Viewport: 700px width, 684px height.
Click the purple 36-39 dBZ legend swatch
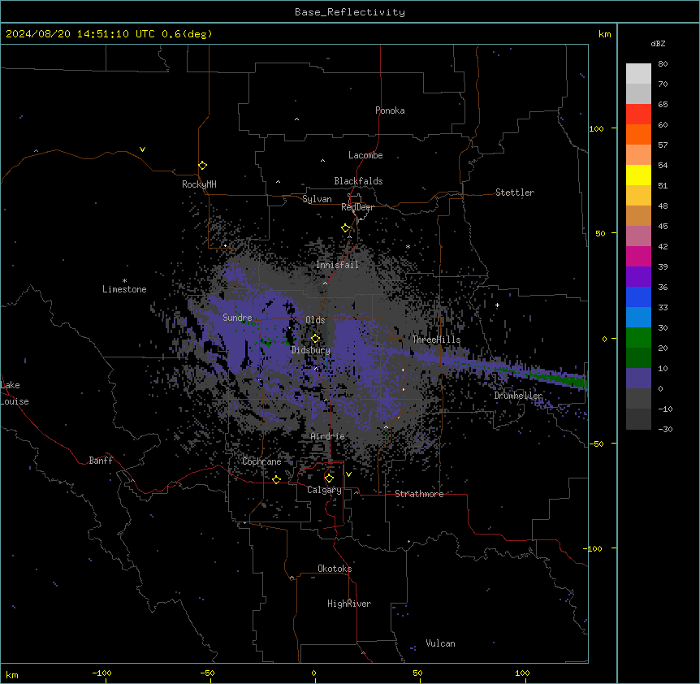[638, 277]
